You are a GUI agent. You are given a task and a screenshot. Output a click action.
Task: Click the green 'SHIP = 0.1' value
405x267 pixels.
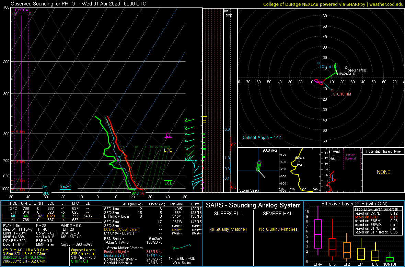coord(80,261)
